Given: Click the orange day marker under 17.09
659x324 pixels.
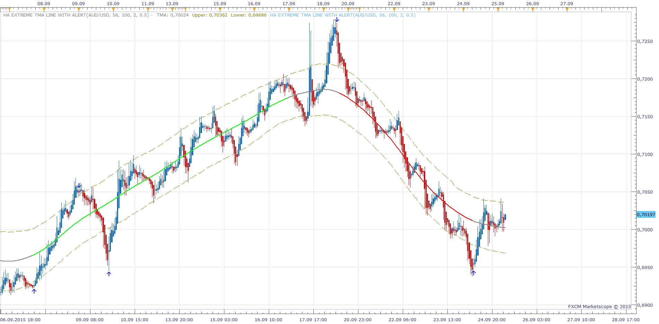Looking at the screenshot, I should click(289, 9).
